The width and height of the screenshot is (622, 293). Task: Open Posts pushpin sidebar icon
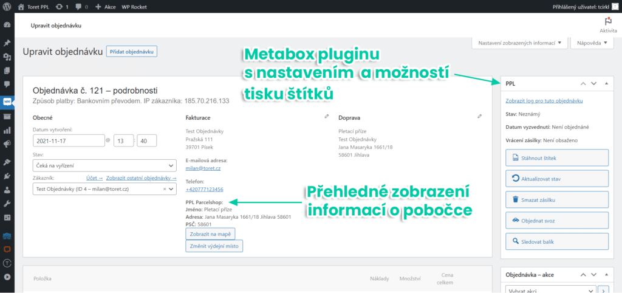coord(7,43)
